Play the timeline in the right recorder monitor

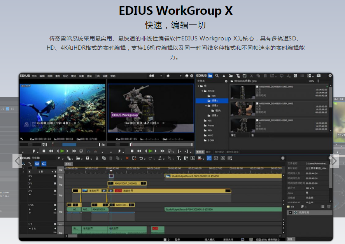point(151,151)
